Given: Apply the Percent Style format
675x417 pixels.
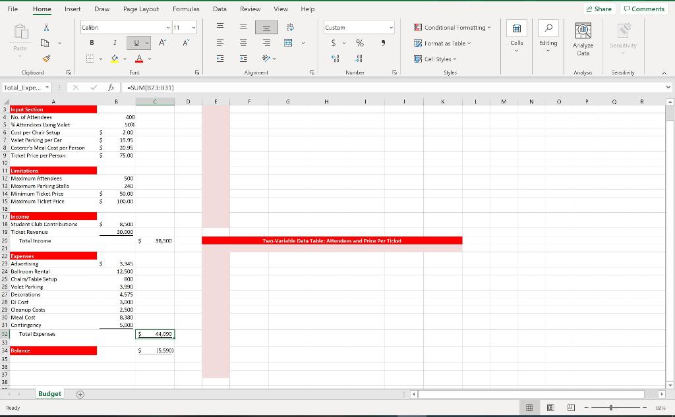Looking at the screenshot, I should (x=360, y=42).
